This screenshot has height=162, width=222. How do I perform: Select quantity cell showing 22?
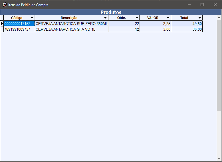[x=124, y=24]
